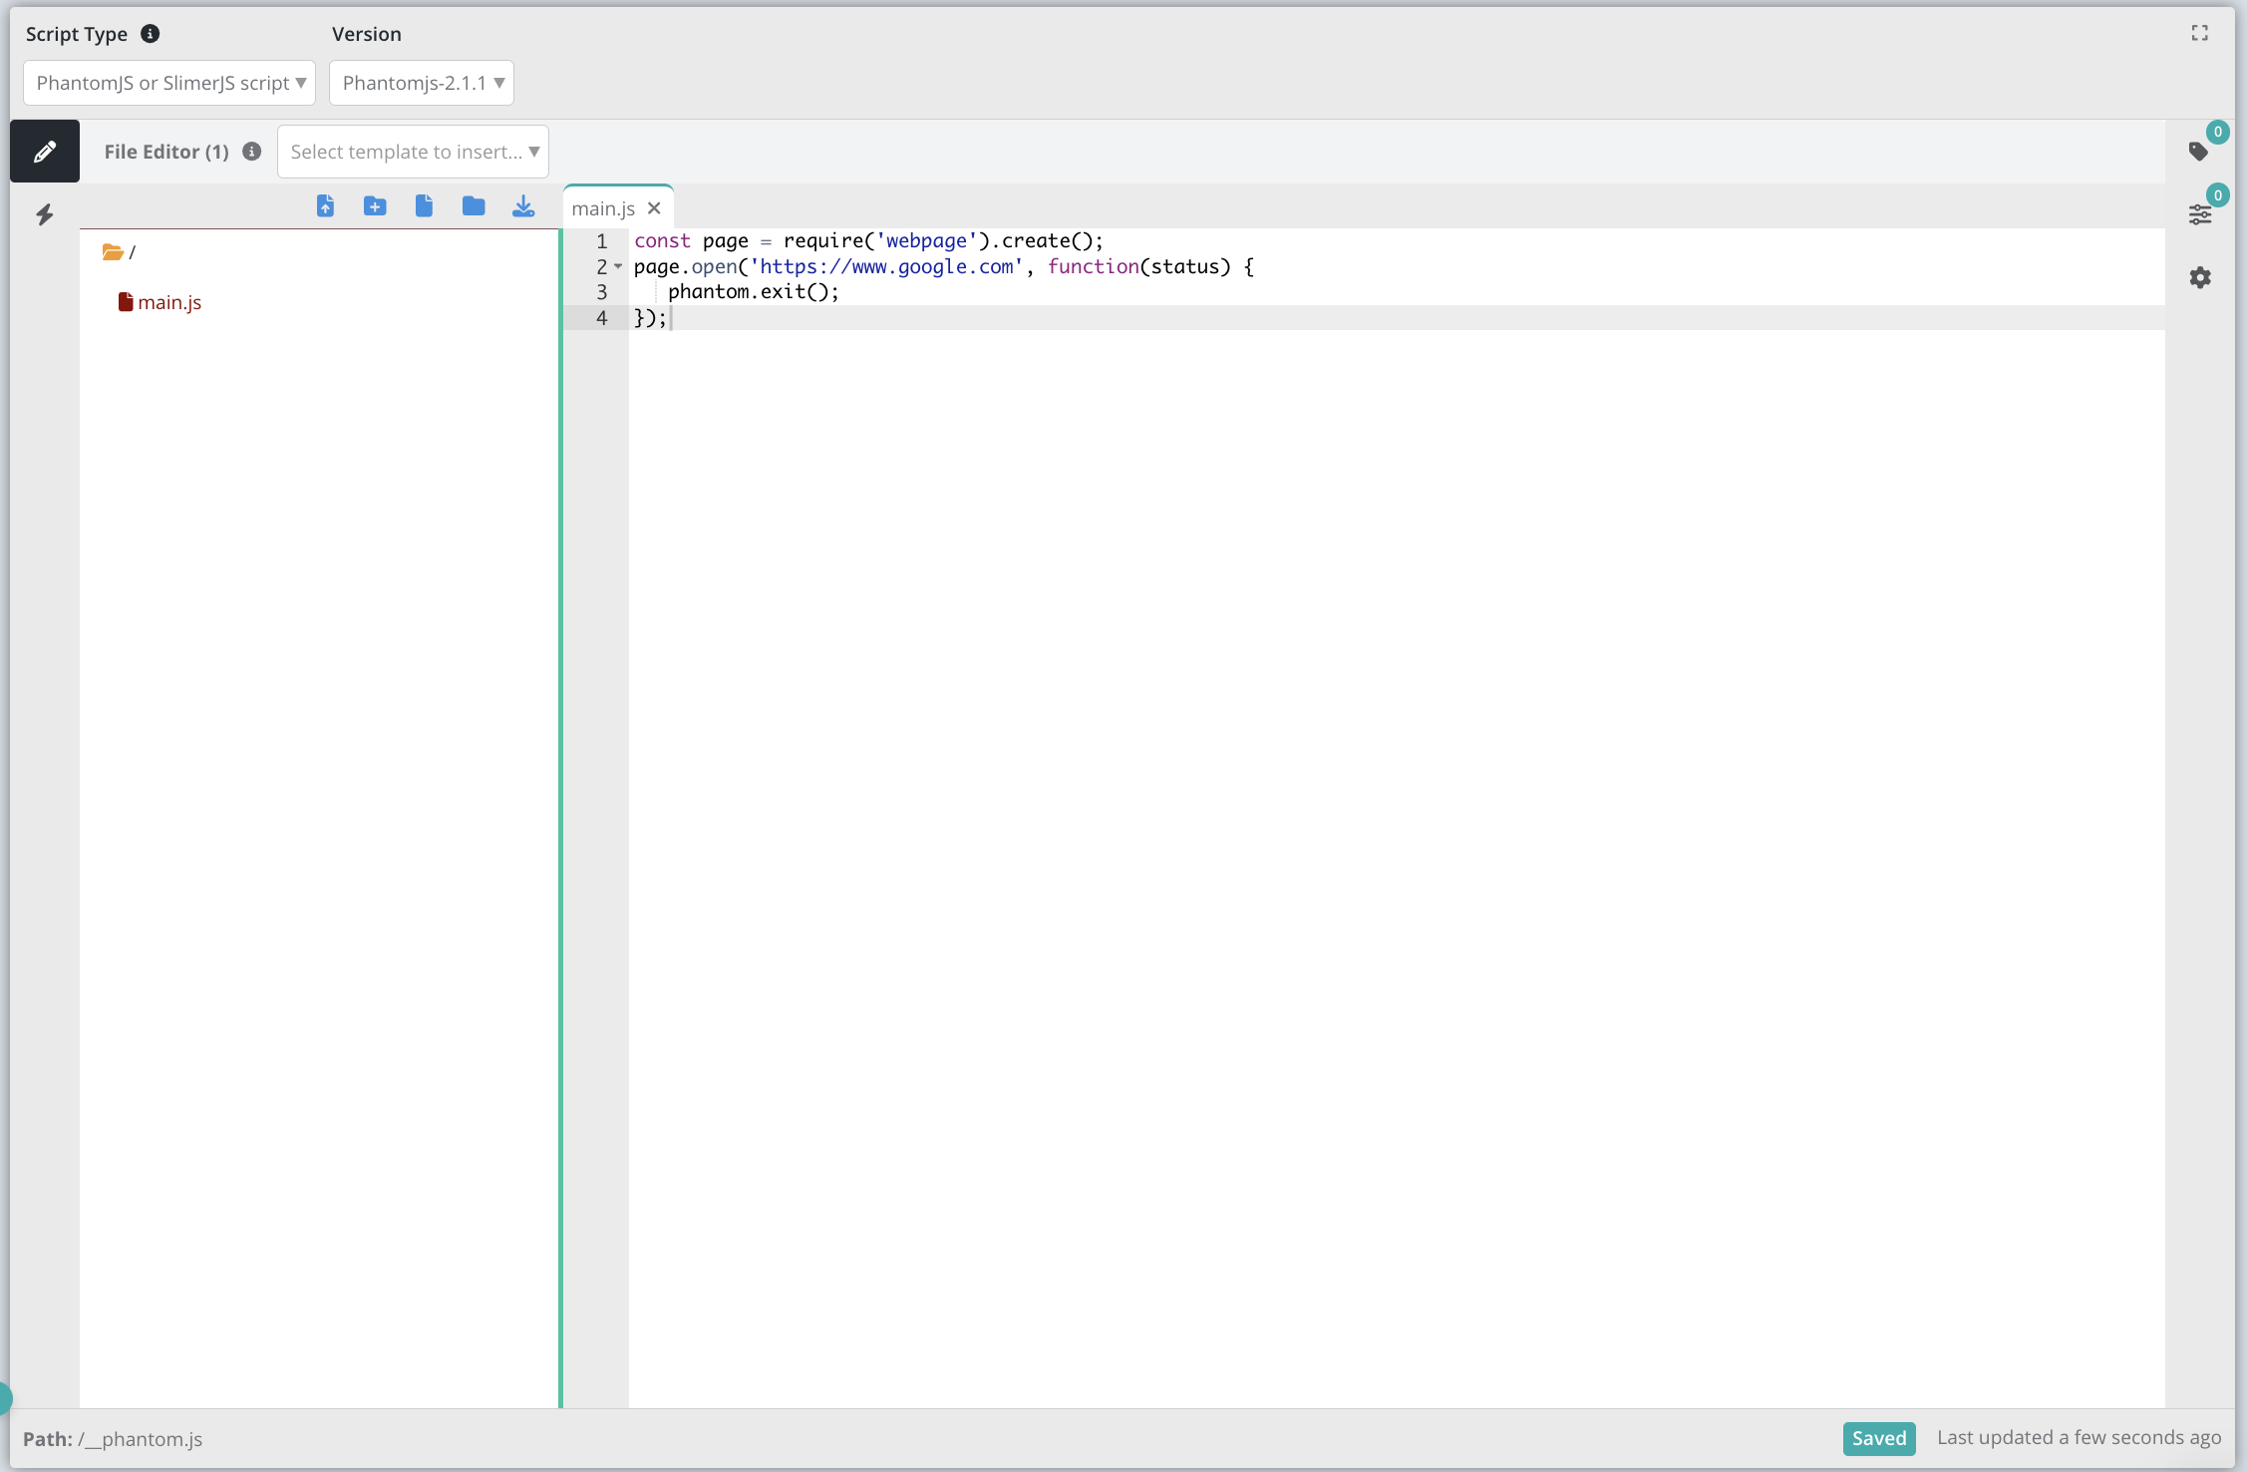Click line number 1 in the gutter
This screenshot has width=2247, height=1472.
pos(602,241)
